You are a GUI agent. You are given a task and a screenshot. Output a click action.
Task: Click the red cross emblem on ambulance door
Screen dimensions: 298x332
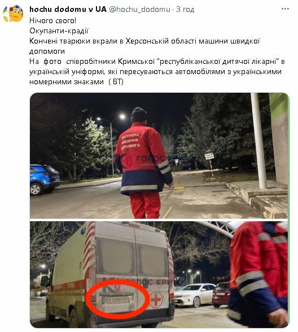pyautogui.click(x=156, y=300)
